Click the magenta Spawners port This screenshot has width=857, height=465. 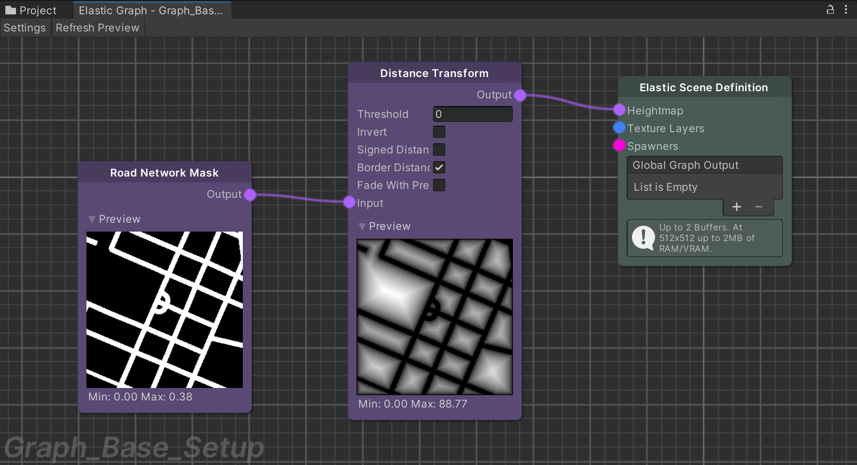click(x=619, y=146)
